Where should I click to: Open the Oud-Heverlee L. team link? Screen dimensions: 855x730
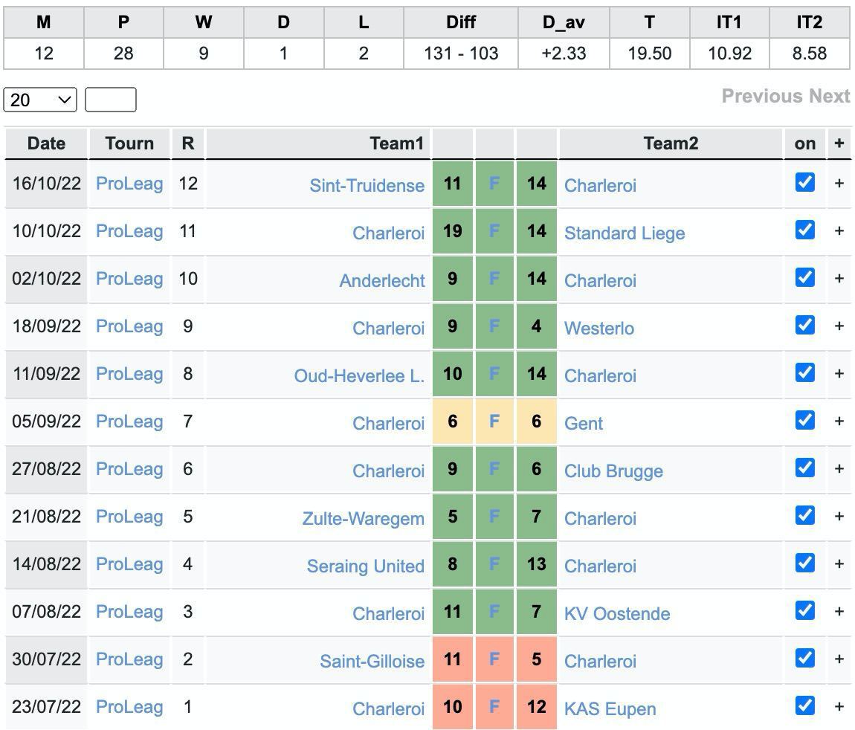click(359, 375)
